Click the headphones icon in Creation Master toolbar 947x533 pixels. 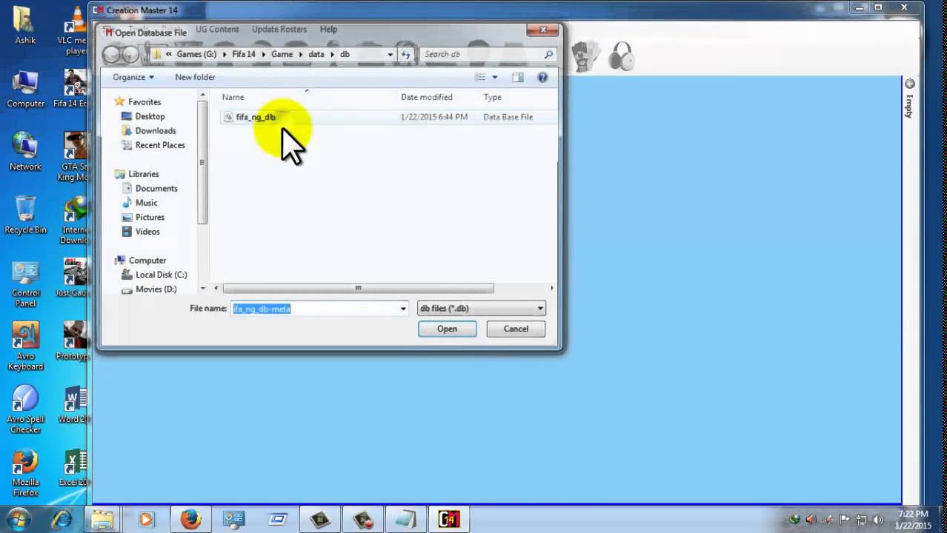click(622, 56)
